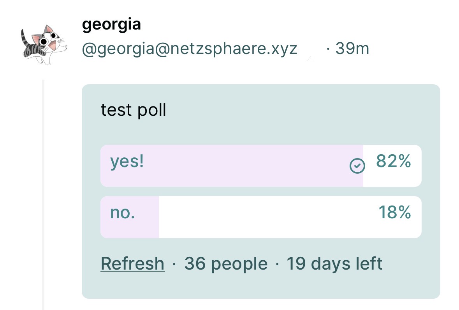Click the 82% result figure
This screenshot has height=310, width=459.
(394, 162)
